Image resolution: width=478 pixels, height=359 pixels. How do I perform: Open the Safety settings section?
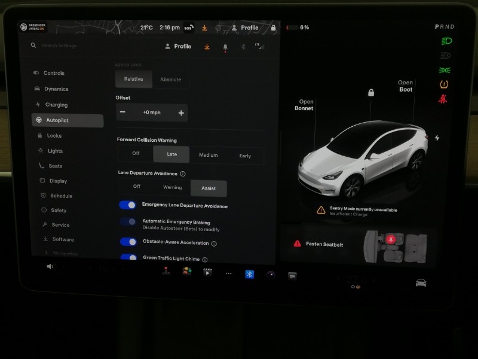point(54,210)
